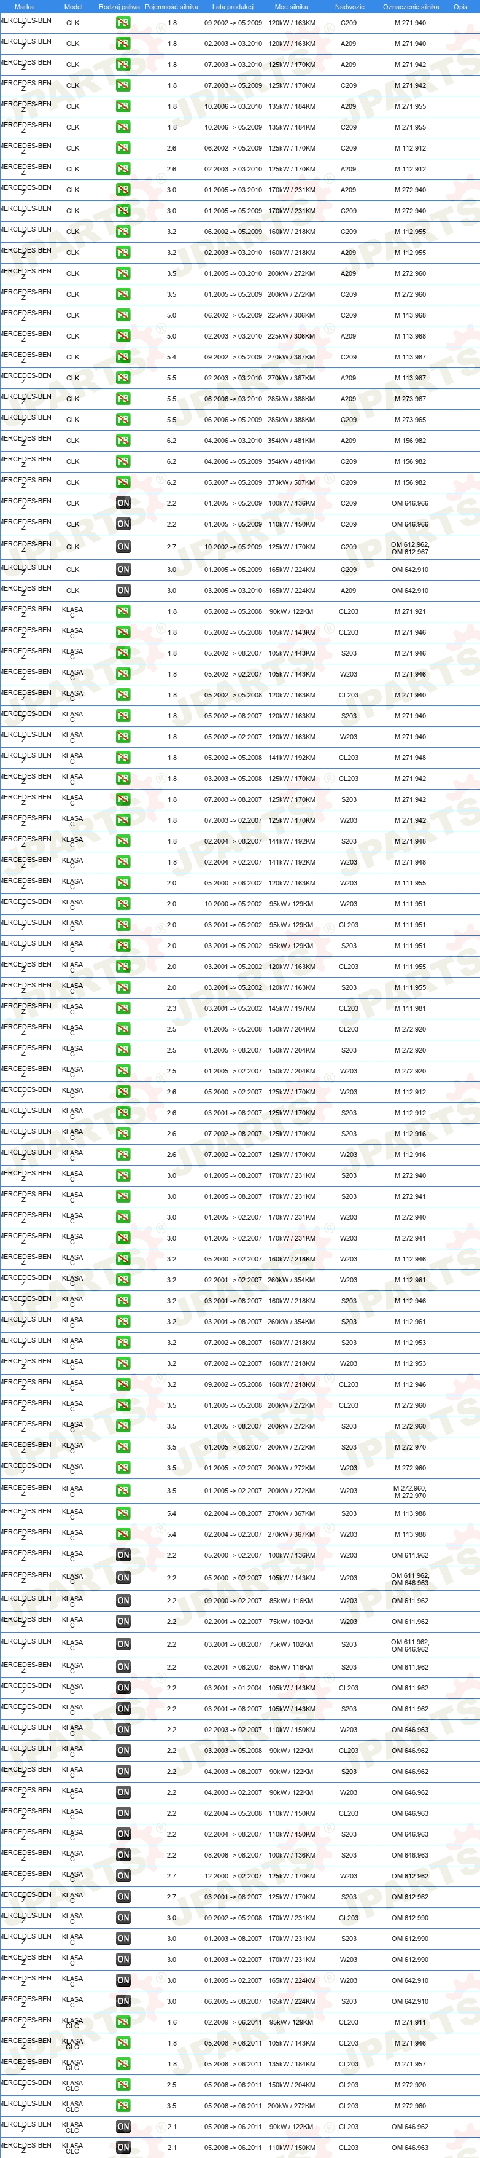Click the Pojemność silnika column header
The height and width of the screenshot is (2158, 480).
pyautogui.click(x=171, y=7)
